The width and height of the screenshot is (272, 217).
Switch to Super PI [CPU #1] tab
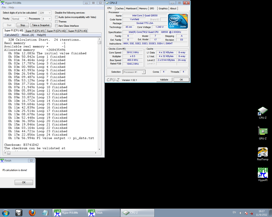[x=35, y=31]
